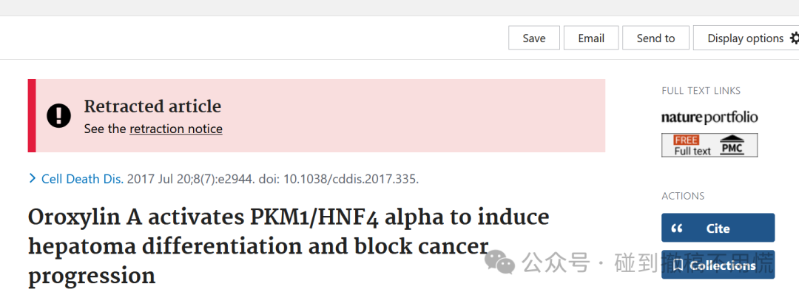Screen dimensions: 799x295
Task: Click the exclamation warning icon in retraction banner
Action: pyautogui.click(x=59, y=116)
